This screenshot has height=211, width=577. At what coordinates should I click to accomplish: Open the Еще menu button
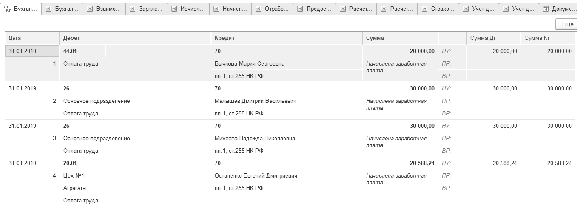click(x=567, y=25)
